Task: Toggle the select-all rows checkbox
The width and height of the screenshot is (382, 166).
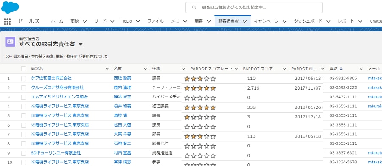Action: coord(24,69)
